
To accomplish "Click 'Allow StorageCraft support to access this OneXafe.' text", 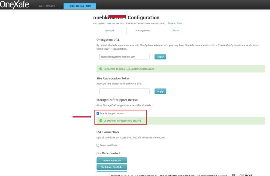I will pyautogui.click(x=124, y=105).
